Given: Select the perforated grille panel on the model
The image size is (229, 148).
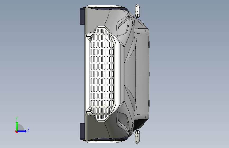Looking at the screenshot, I should [102, 74].
